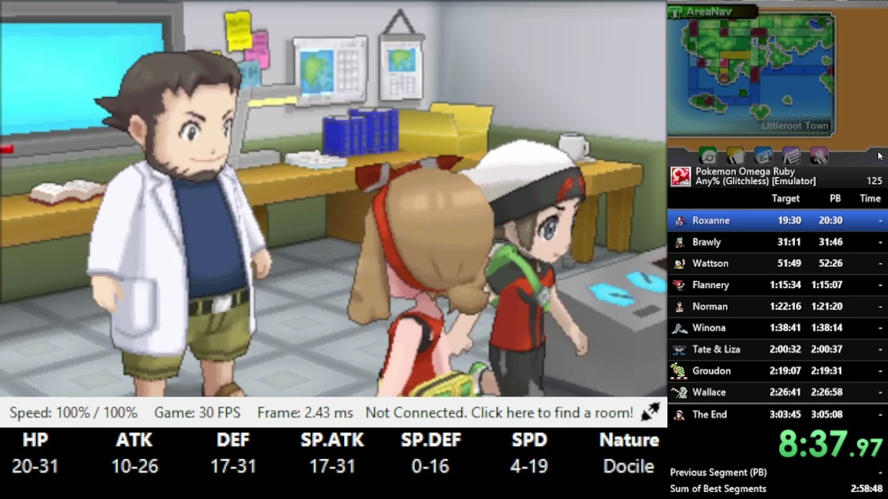This screenshot has height=499, width=888.
Task: Open the purple Save report icon
Action: (791, 156)
